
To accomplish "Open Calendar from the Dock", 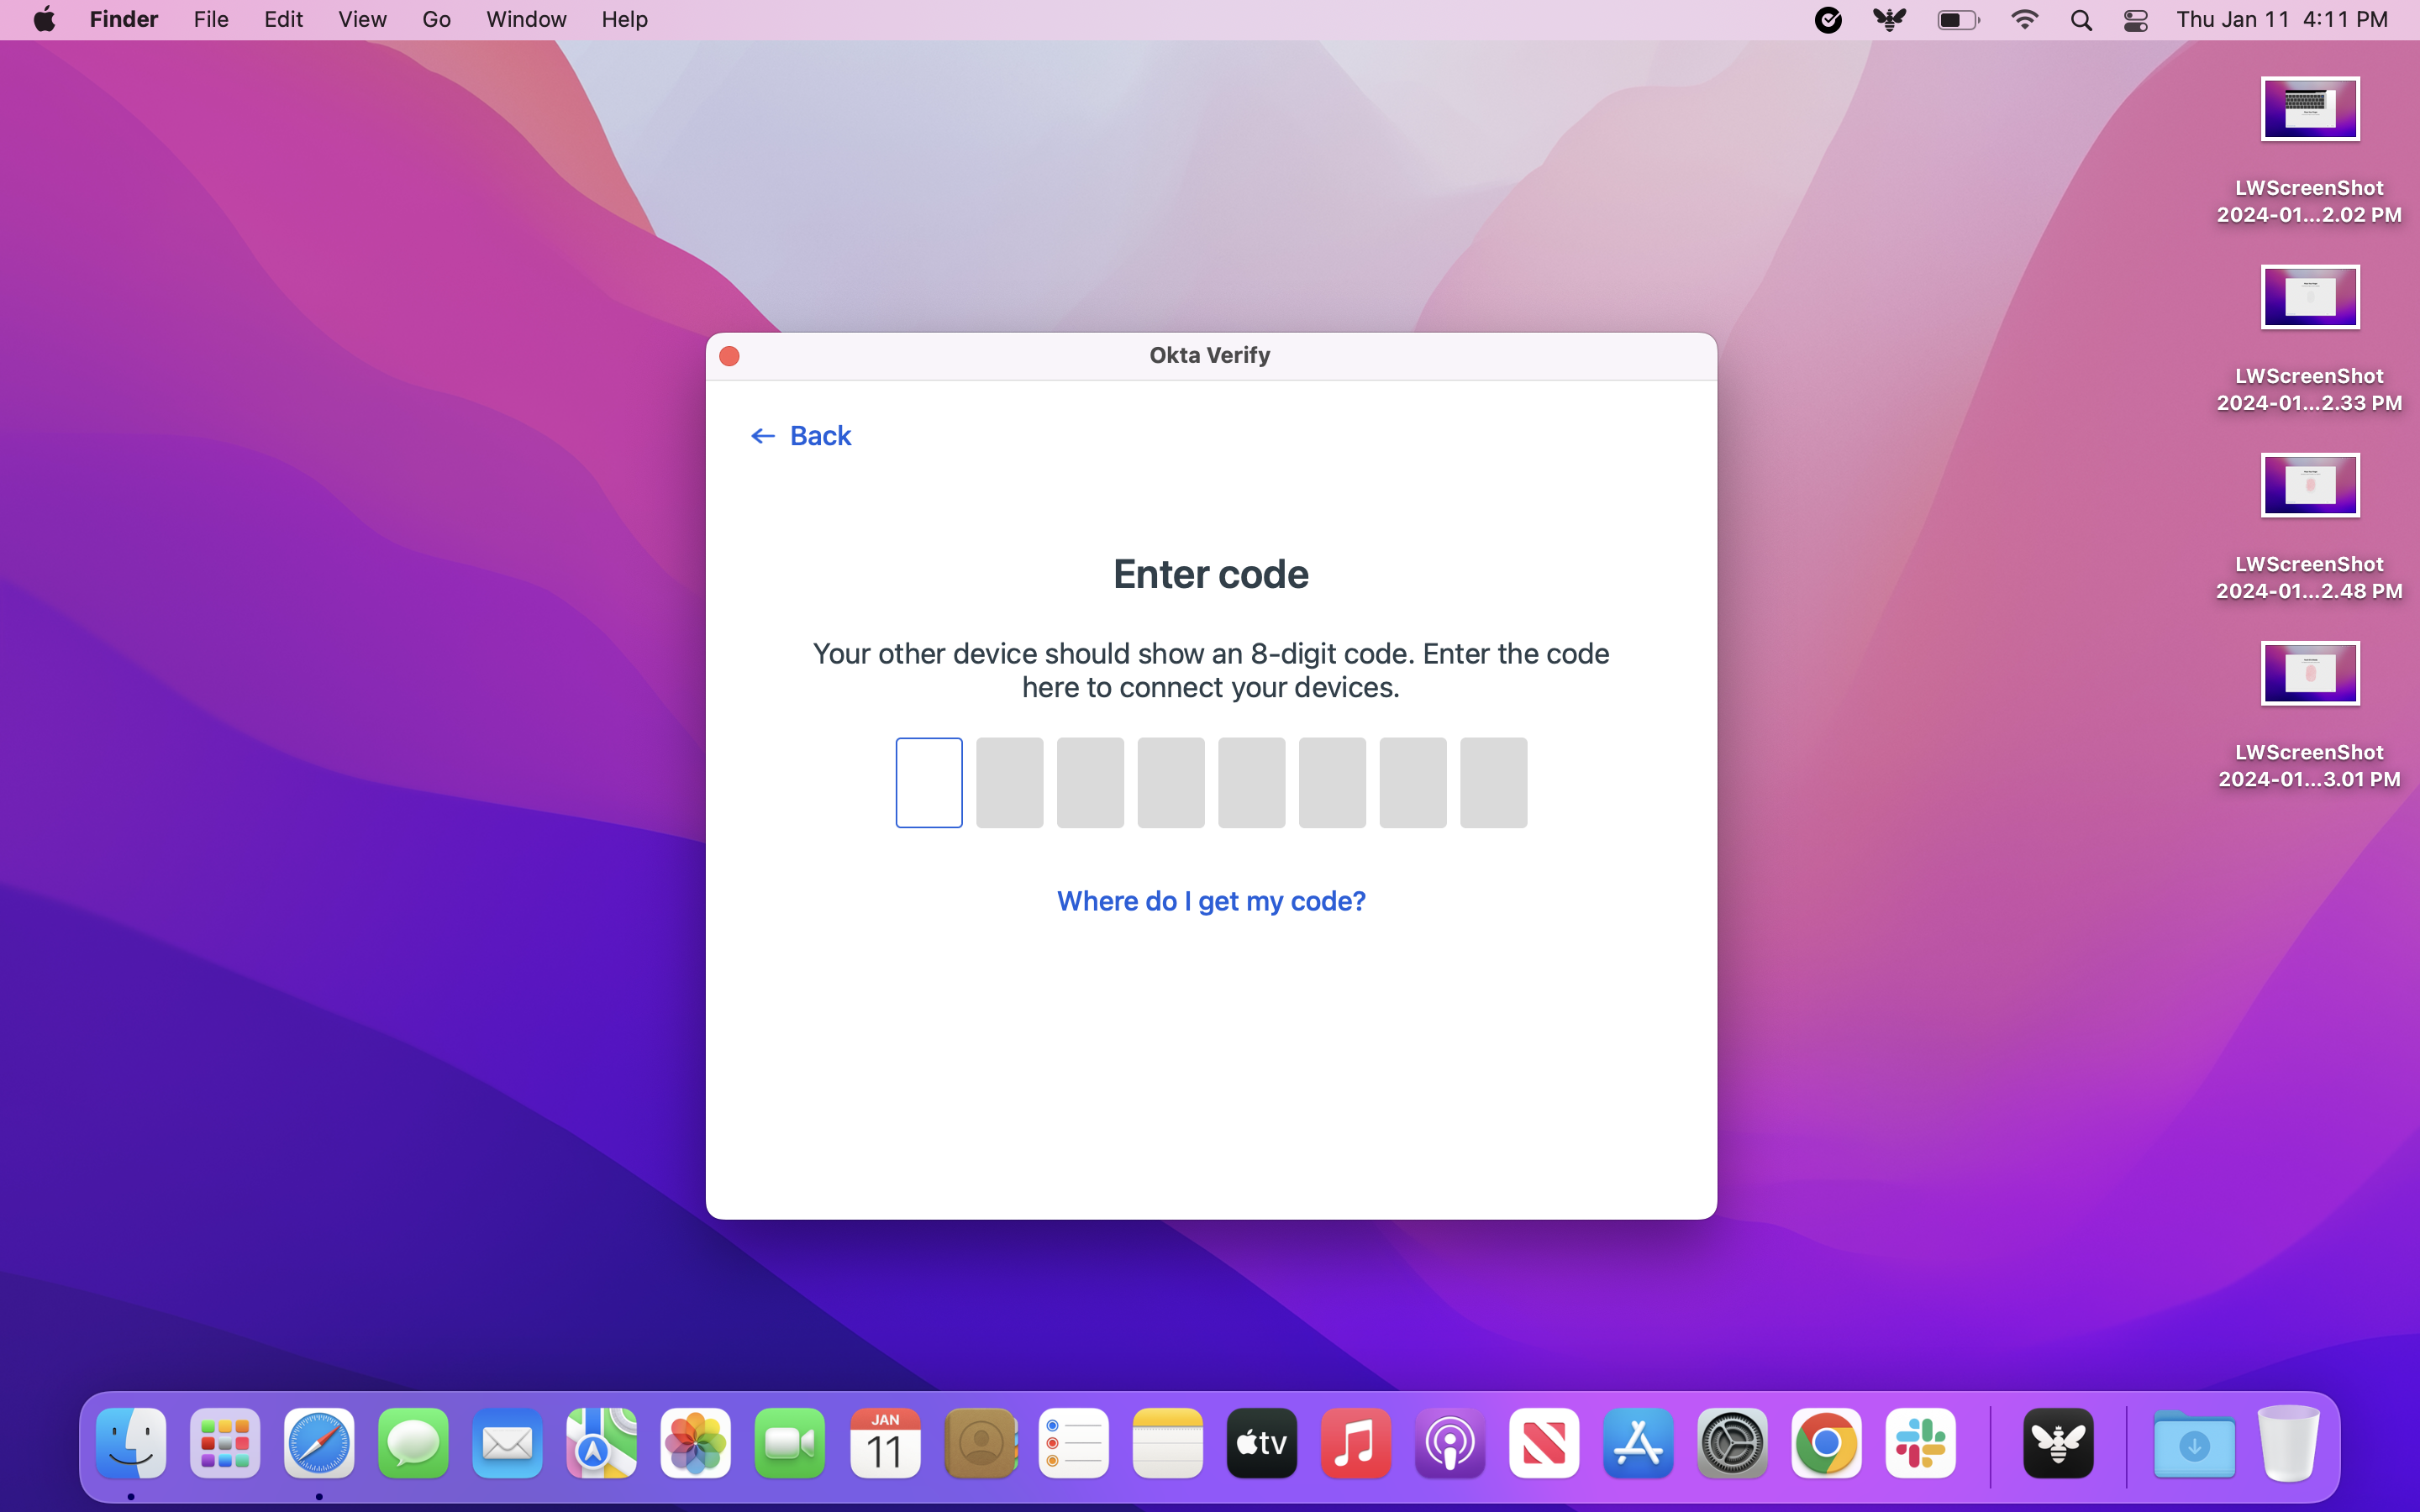I will [884, 1443].
